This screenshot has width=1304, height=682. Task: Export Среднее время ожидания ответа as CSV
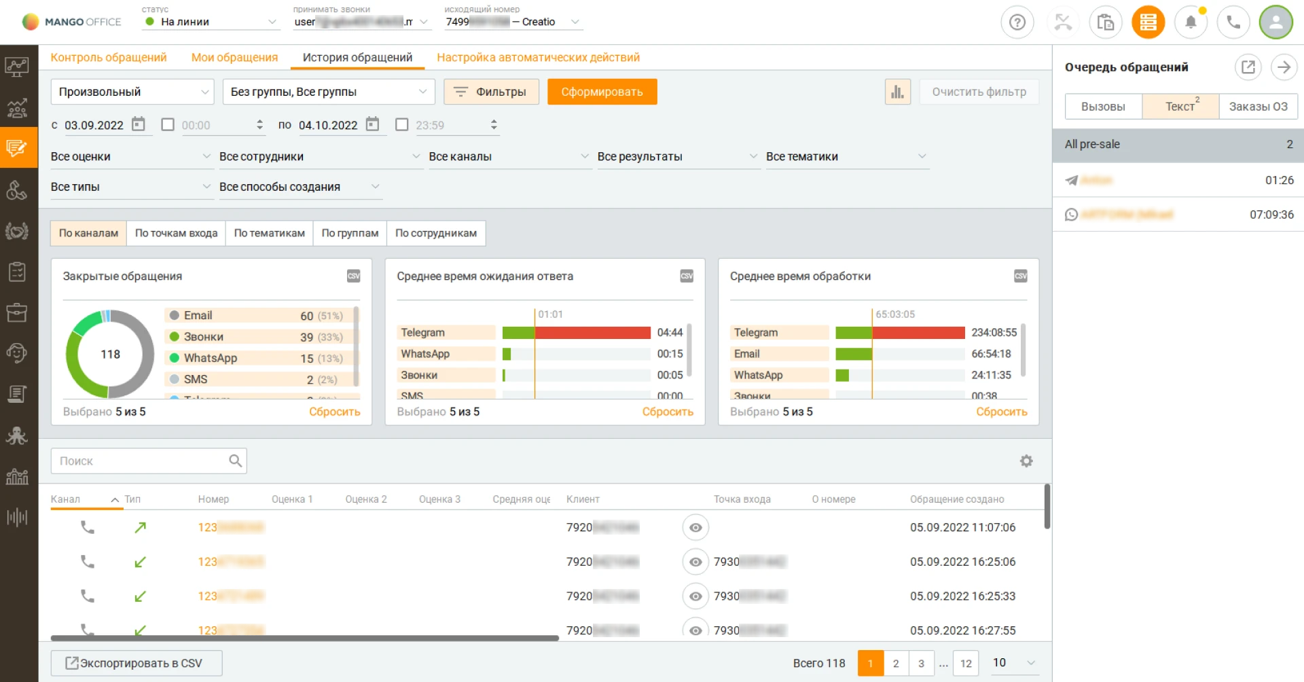687,276
